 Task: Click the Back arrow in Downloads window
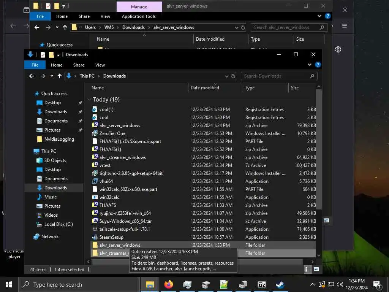click(x=32, y=76)
